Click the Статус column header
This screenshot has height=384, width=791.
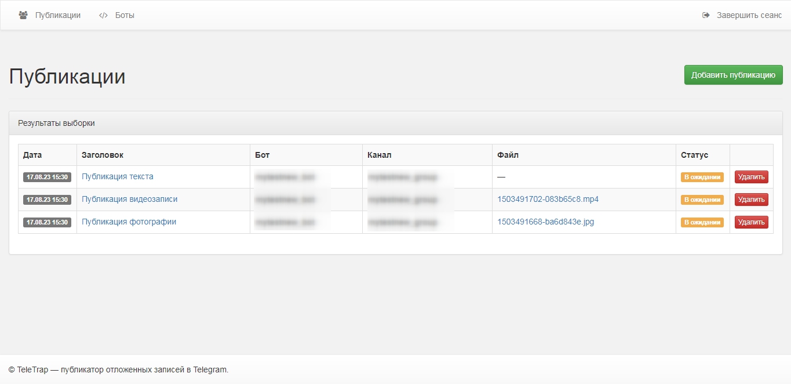point(694,155)
